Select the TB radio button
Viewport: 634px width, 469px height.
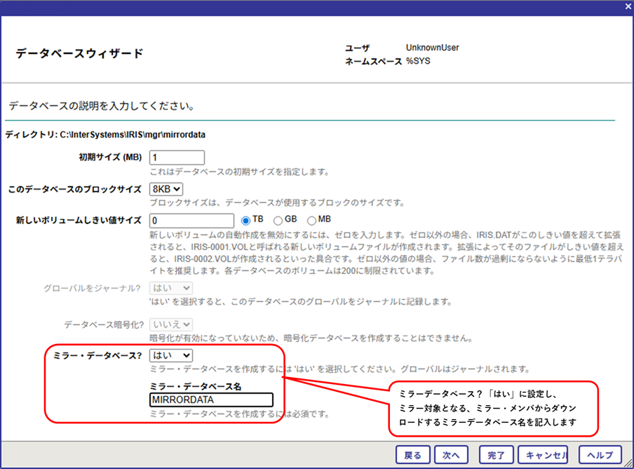[246, 220]
